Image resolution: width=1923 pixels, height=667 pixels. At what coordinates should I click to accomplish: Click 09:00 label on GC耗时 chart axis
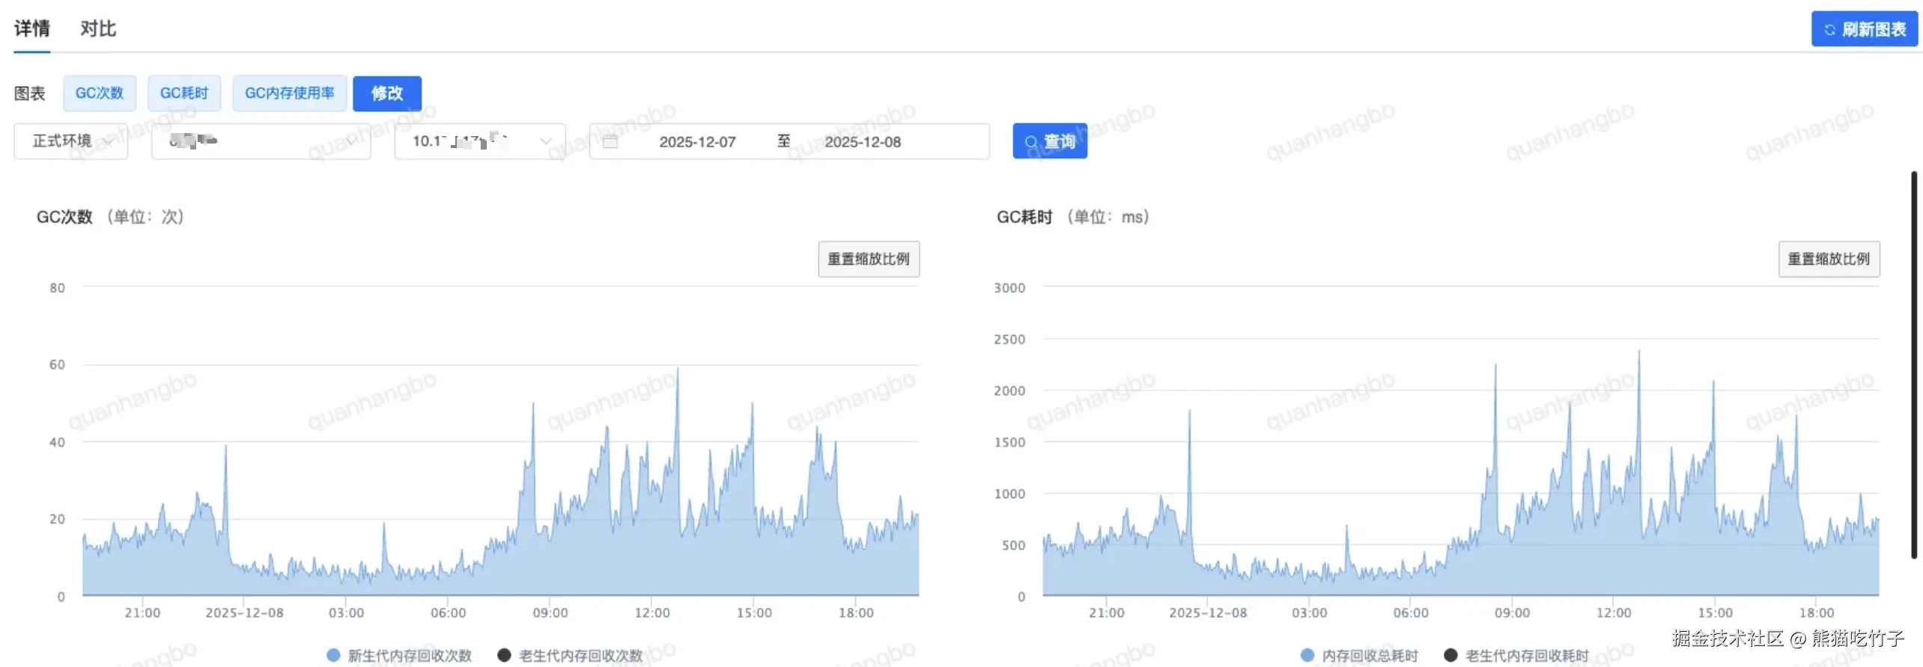pyautogui.click(x=1512, y=613)
